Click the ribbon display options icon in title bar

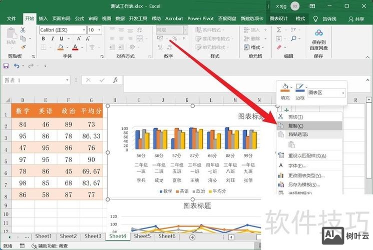click(312, 6)
